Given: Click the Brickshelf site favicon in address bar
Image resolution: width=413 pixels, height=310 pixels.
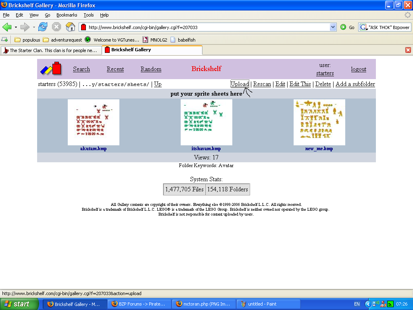Looking at the screenshot, I should coord(83,27).
